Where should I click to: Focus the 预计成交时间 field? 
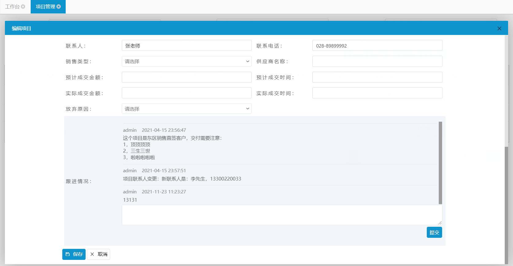click(377, 77)
